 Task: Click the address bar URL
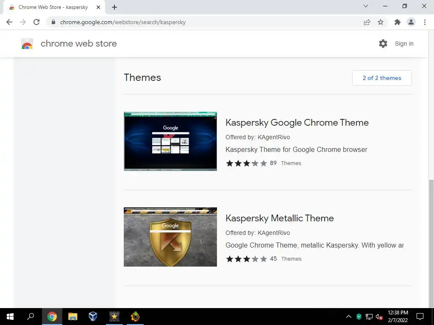[x=123, y=22]
